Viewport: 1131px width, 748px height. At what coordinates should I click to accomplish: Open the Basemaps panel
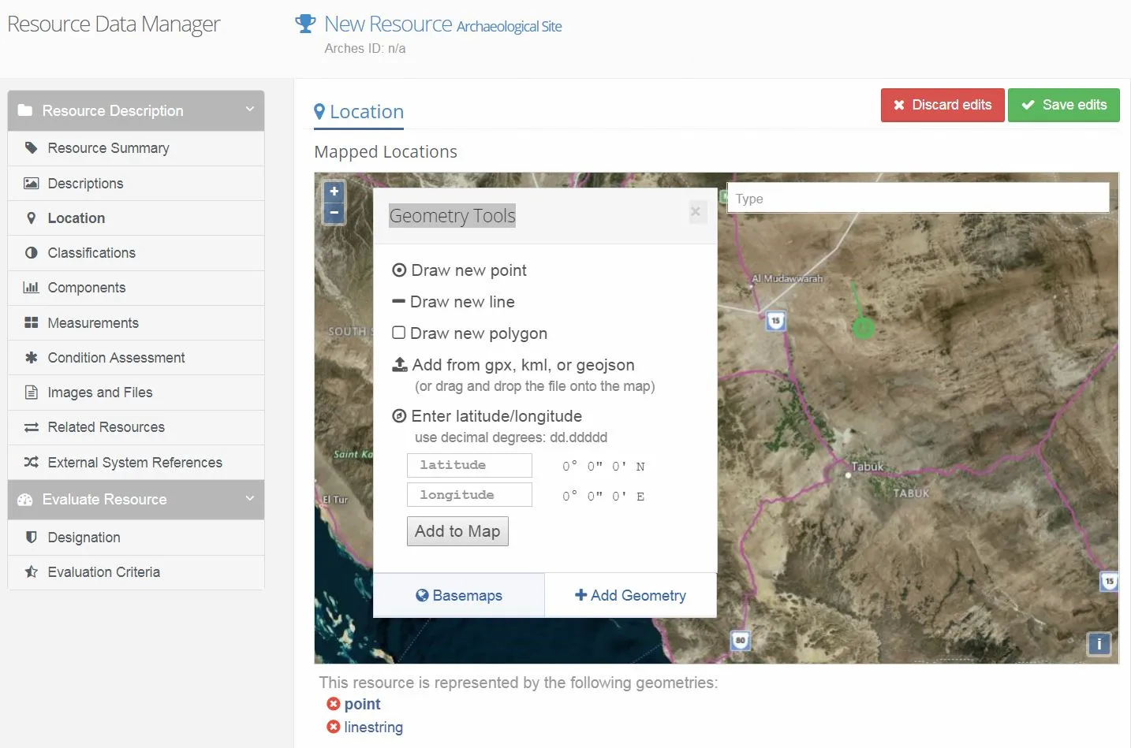[x=458, y=595]
